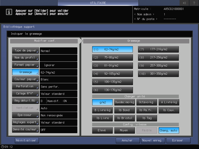Select weight (5) 106-135g/m2
The height and width of the screenshot is (149, 199).
click(112, 82)
